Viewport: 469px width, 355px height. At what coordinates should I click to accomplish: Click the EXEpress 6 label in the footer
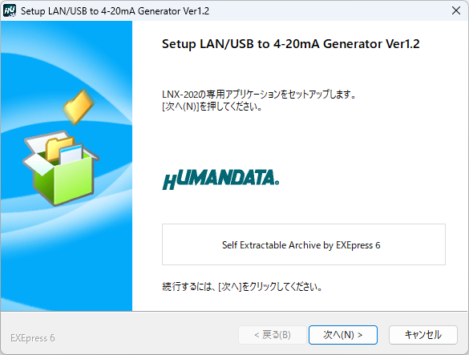click(x=33, y=338)
